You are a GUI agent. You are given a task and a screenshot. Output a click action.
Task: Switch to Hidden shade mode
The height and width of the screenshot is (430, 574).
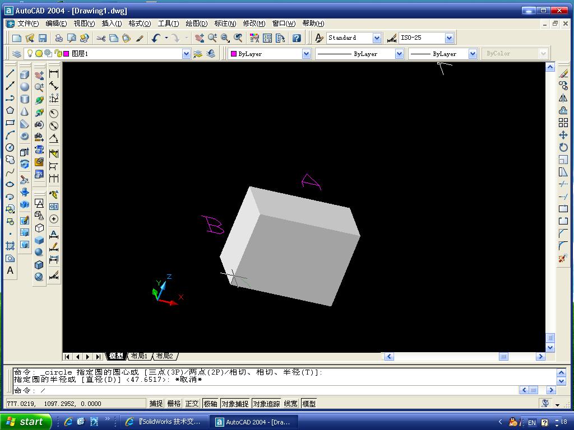[39, 228]
